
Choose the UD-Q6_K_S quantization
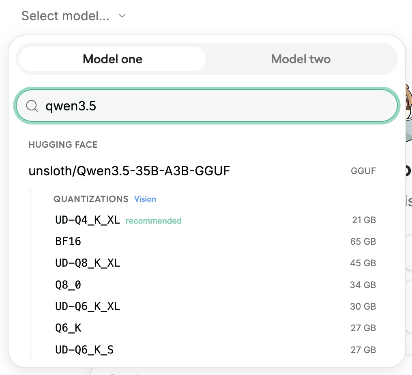tap(84, 349)
